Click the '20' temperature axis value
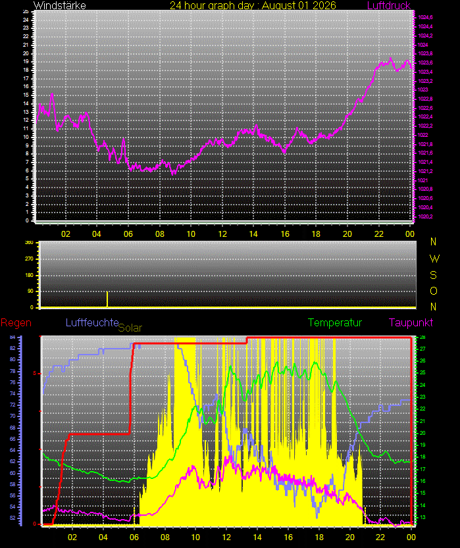Viewport: 460px width, 548px height. coord(422,433)
